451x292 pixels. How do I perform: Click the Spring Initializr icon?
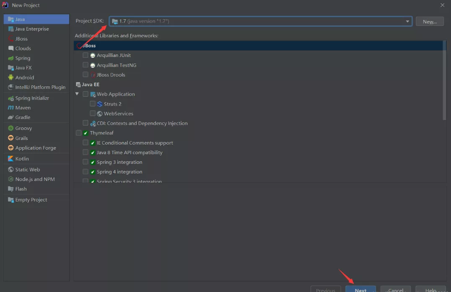tap(11, 98)
